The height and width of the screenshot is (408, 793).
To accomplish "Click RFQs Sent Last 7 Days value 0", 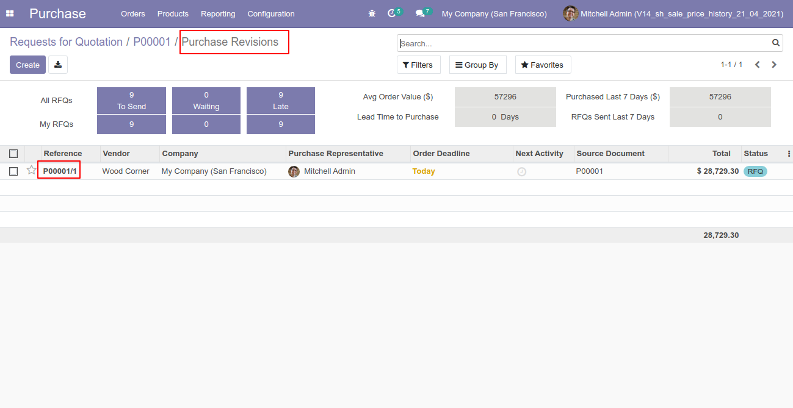I will (x=720, y=117).
